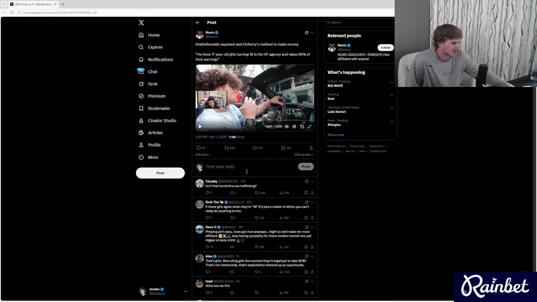The width and height of the screenshot is (537, 302).
Task: Reply to Elvis The's comment
Action: [209, 218]
